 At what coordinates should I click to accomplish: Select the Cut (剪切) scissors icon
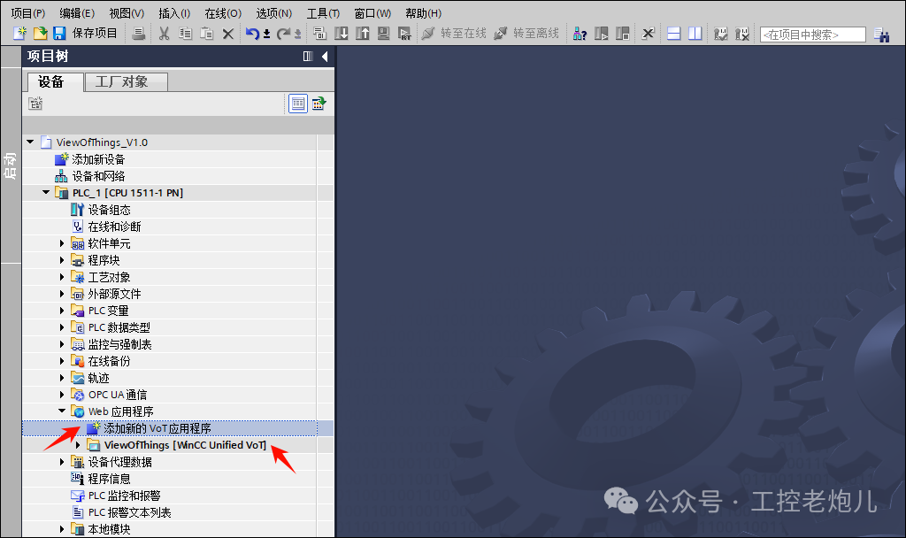[164, 34]
